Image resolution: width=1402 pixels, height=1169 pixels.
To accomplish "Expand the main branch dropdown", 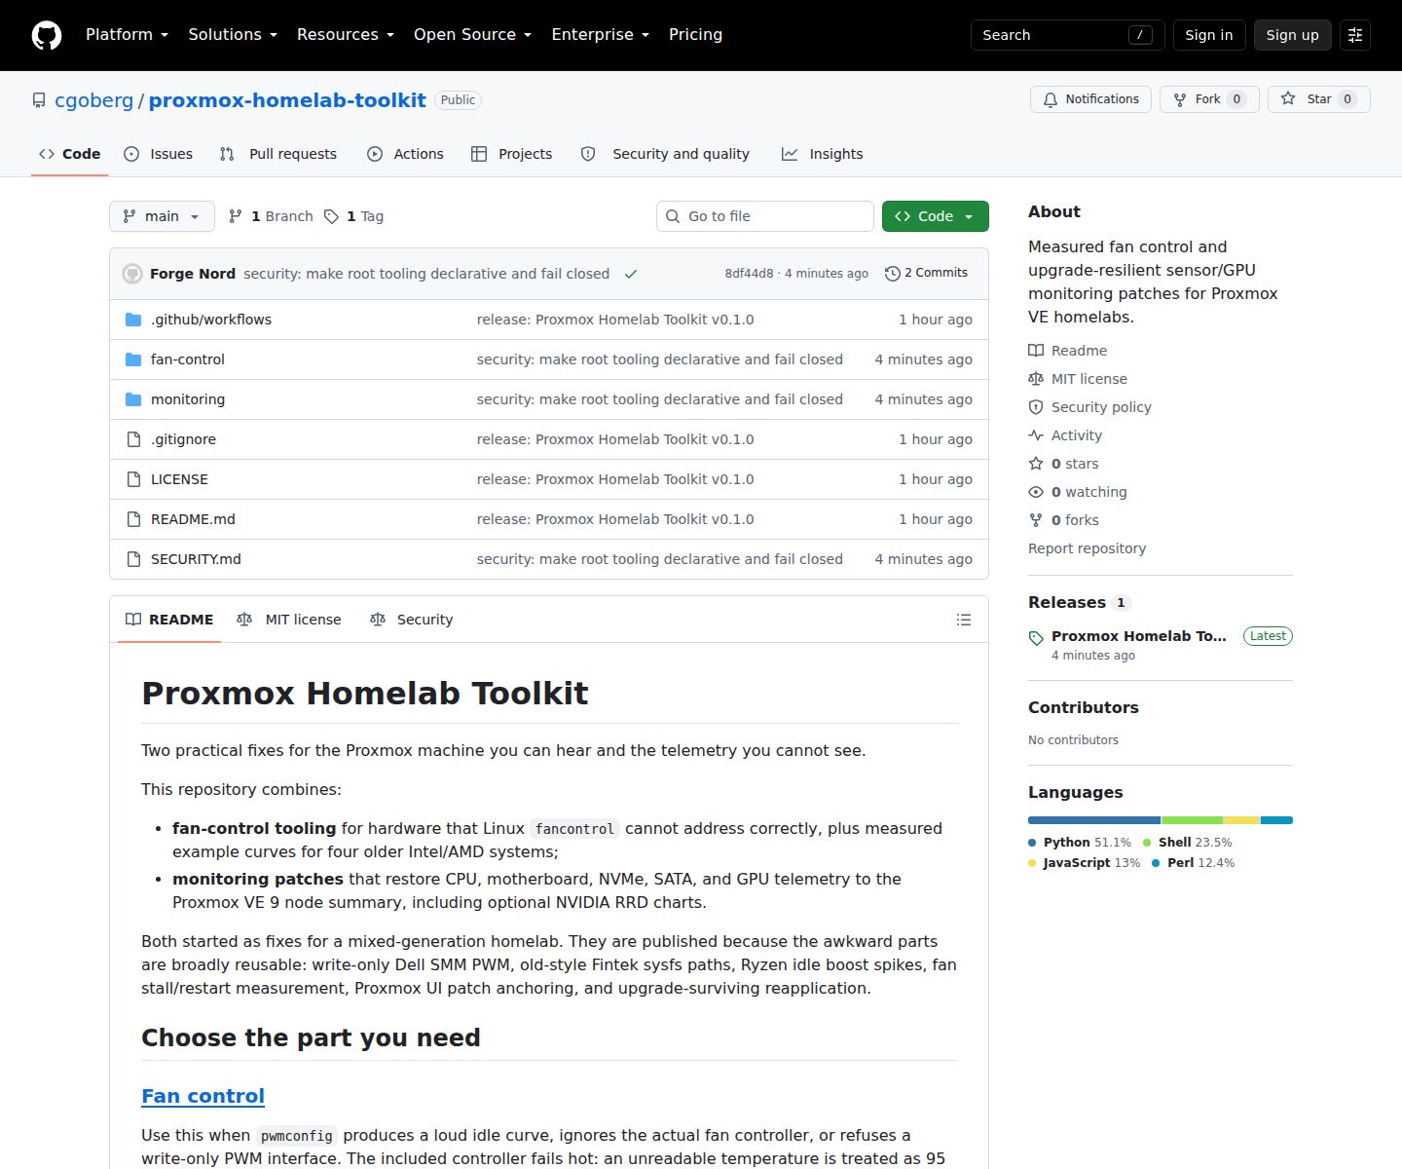I will [162, 216].
